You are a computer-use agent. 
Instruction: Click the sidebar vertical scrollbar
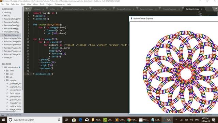coord(22,49)
